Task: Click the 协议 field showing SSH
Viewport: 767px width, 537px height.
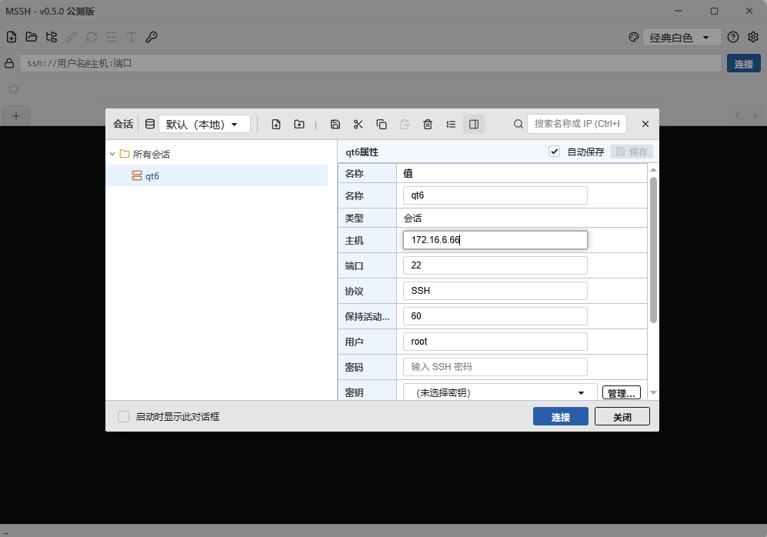Action: (495, 291)
